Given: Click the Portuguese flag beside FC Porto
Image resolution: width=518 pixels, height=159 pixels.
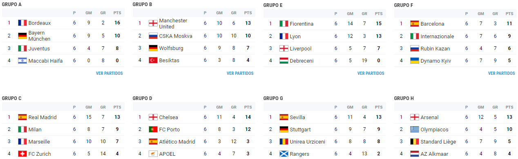Looking at the screenshot, I should pyautogui.click(x=153, y=129).
